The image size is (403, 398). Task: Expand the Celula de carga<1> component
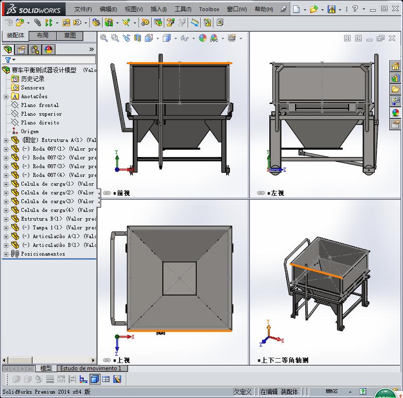coord(6,184)
